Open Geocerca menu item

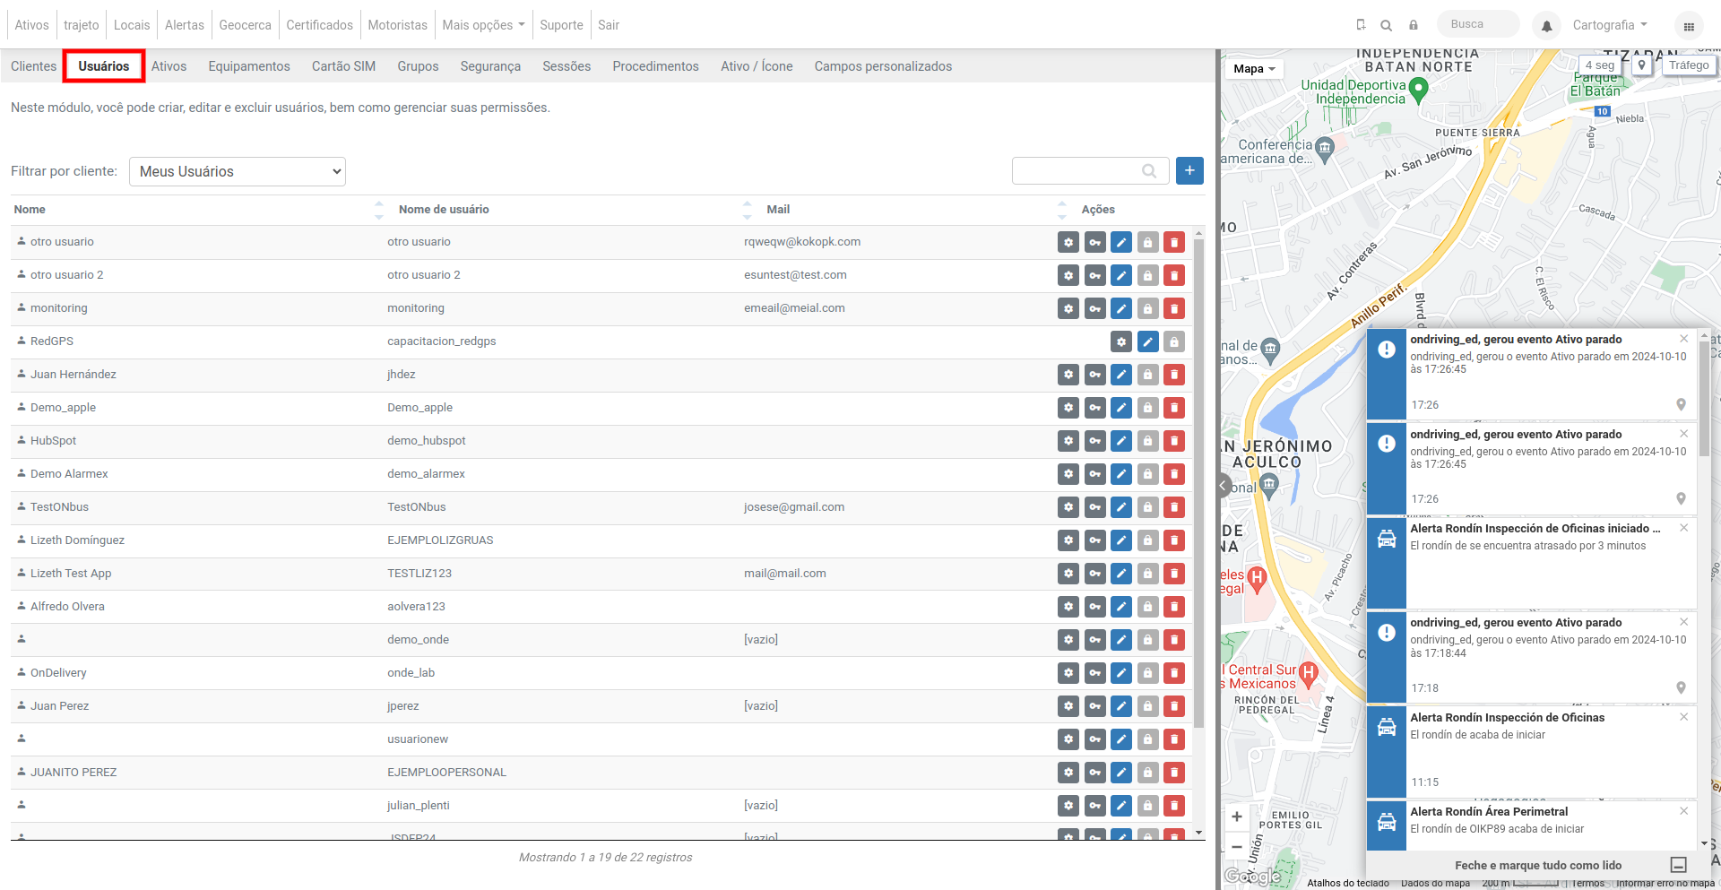(x=245, y=25)
